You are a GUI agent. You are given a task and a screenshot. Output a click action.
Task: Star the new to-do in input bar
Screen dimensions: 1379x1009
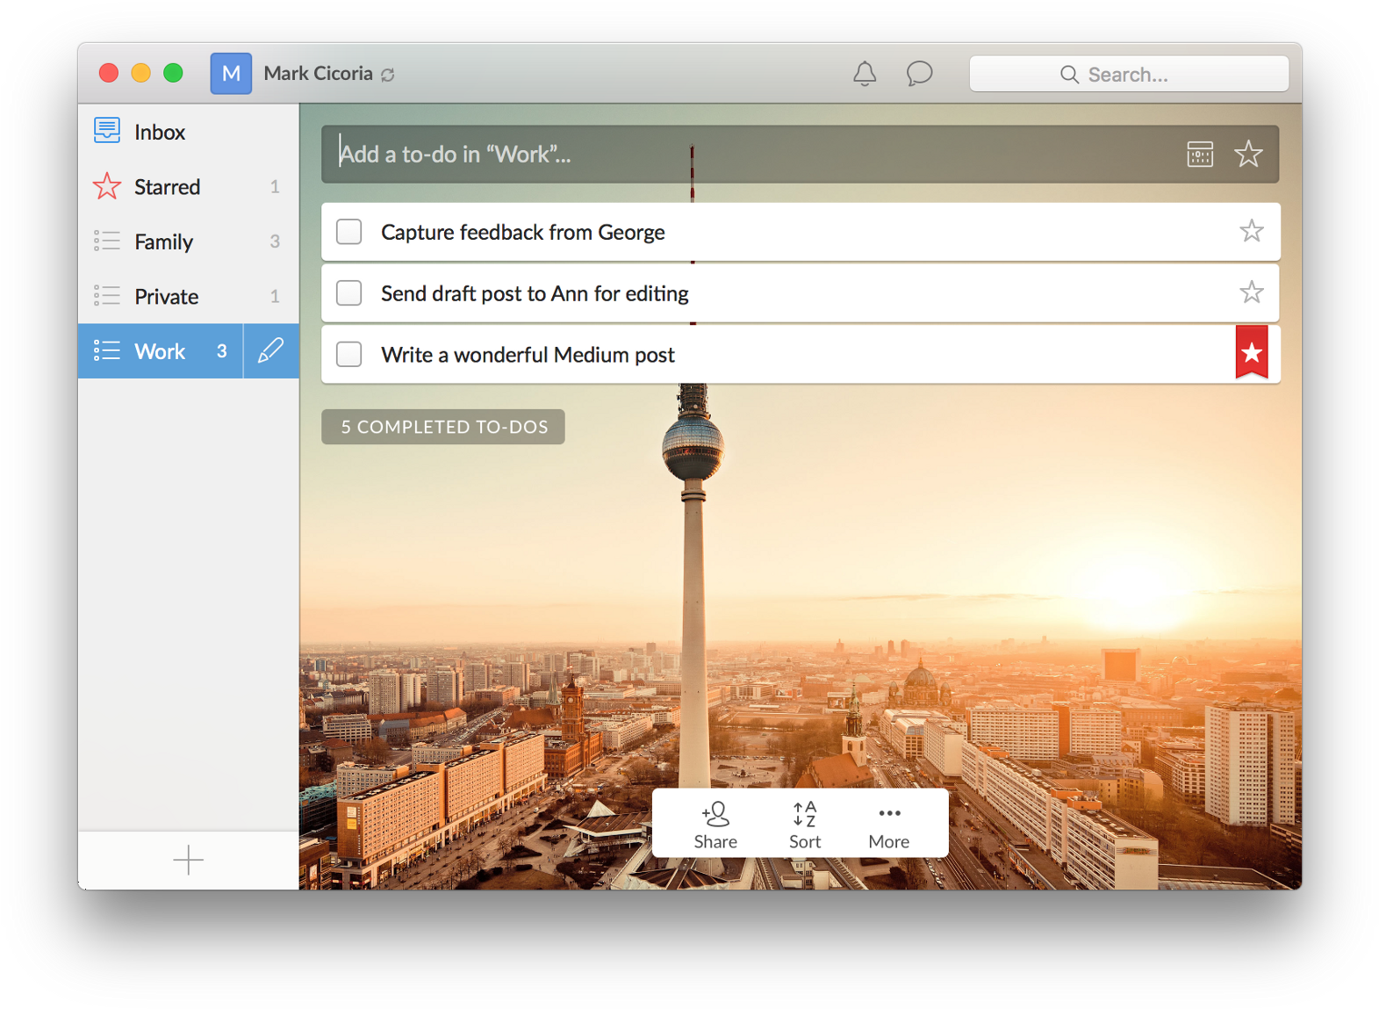tap(1247, 155)
